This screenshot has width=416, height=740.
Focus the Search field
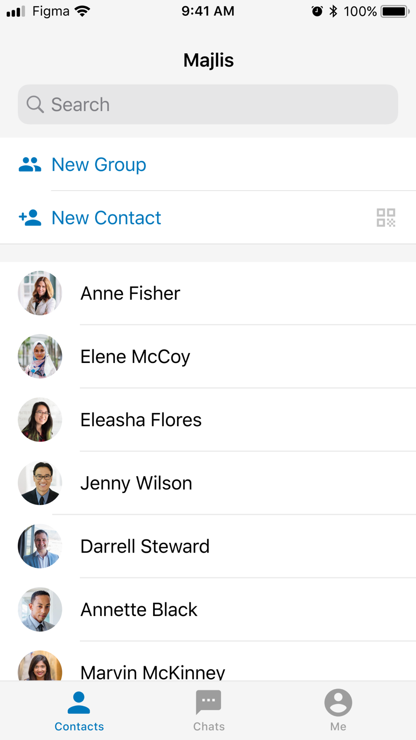click(208, 104)
